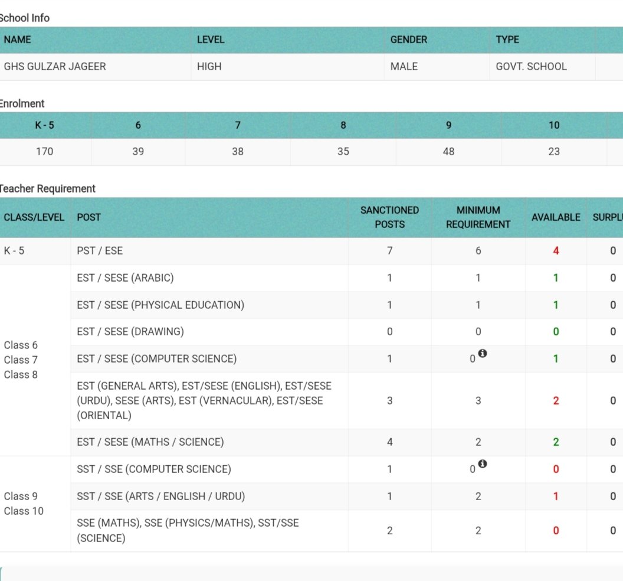Image resolution: width=623 pixels, height=581 pixels.
Task: Select the EST / SESE (DRAWING) post
Action: pos(130,332)
